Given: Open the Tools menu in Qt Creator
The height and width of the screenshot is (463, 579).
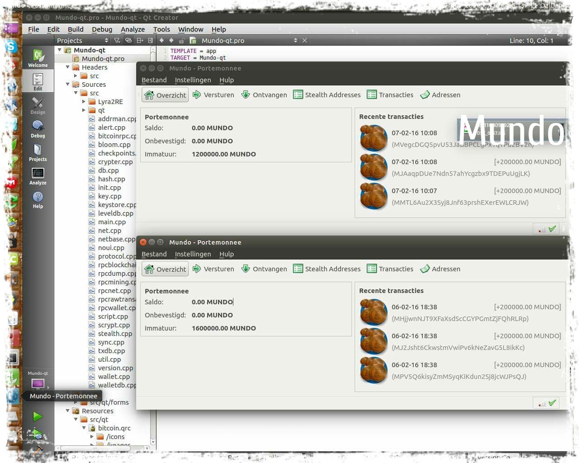Looking at the screenshot, I should (161, 29).
